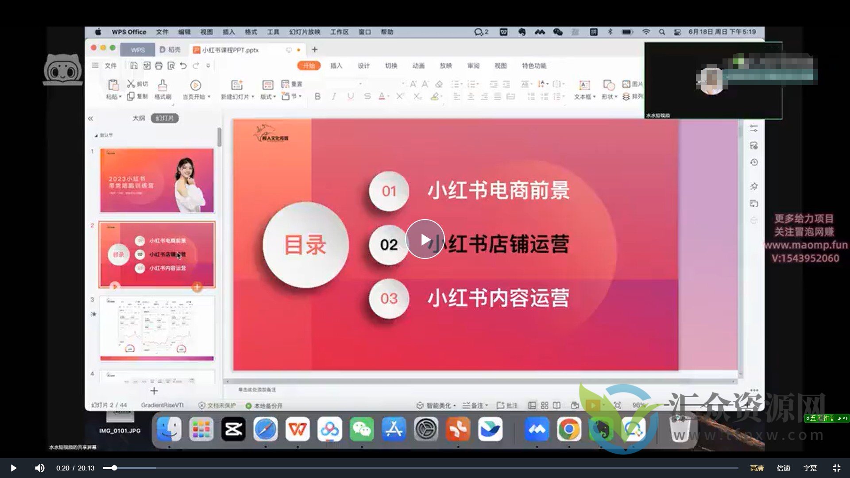
Task: Click the 新建幻灯片 new slide icon
Action: point(236,85)
